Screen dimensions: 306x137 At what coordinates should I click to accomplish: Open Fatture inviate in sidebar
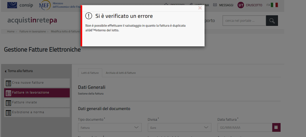[x=37, y=102]
